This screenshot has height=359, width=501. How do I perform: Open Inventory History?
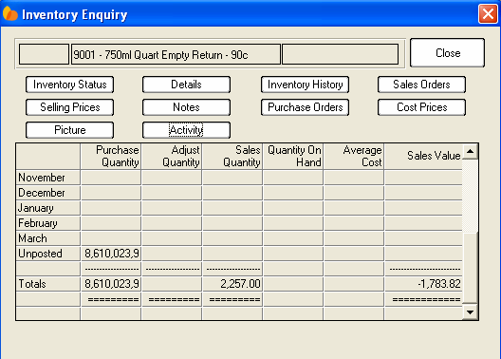[305, 85]
